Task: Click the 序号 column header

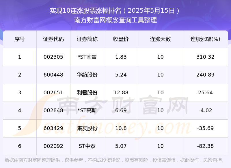Action: 20,39
